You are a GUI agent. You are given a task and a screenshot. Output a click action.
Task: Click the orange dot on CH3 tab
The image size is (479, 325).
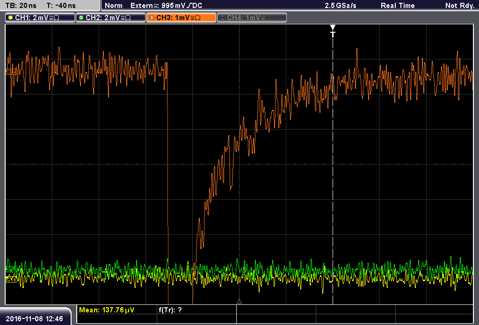point(152,18)
